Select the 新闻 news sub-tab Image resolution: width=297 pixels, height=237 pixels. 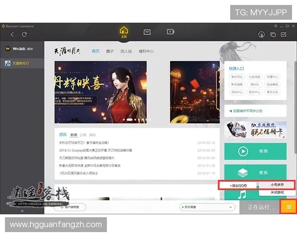click(x=74, y=135)
